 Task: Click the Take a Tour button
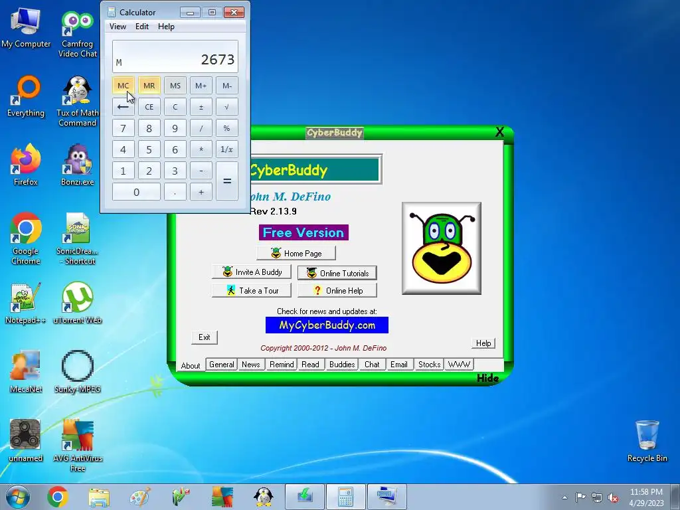click(252, 290)
